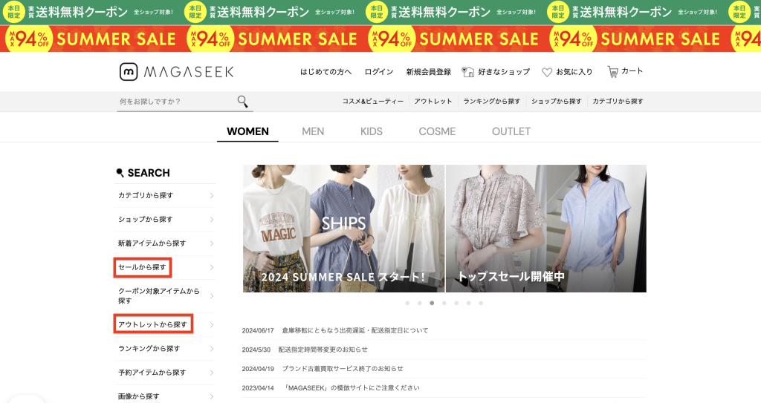
Task: Open the cart icon
Action: tap(613, 72)
